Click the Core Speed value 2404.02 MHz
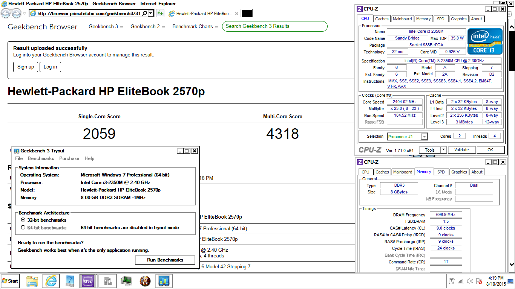515x289 pixels. [405, 102]
